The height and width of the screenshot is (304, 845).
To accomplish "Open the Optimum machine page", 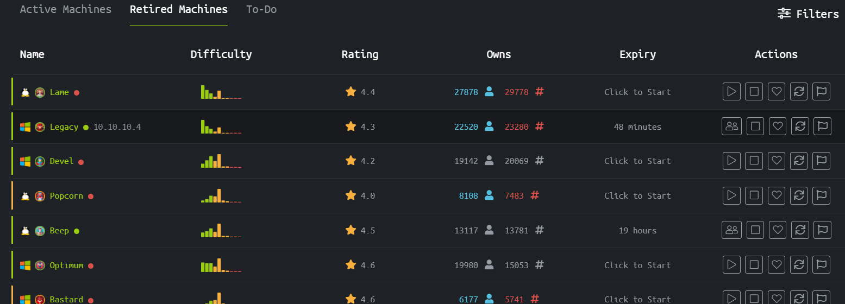I will tap(66, 265).
